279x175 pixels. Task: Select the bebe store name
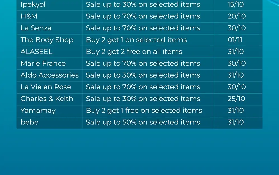30,122
